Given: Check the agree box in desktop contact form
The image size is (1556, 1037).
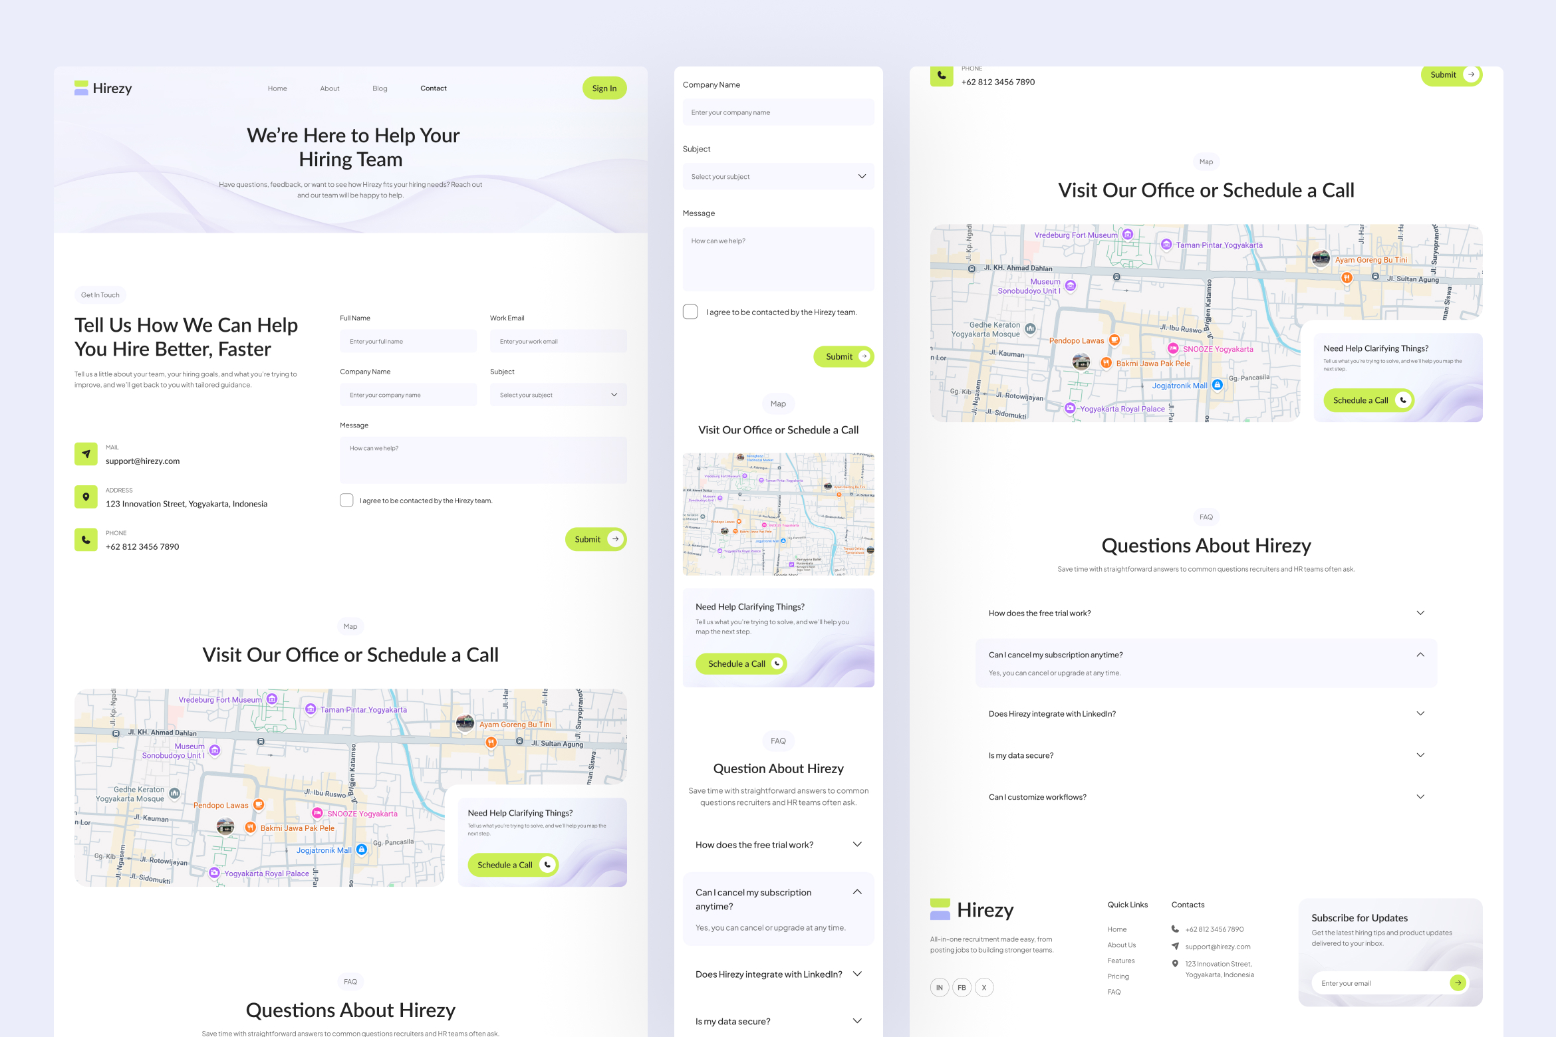Looking at the screenshot, I should tap(346, 501).
